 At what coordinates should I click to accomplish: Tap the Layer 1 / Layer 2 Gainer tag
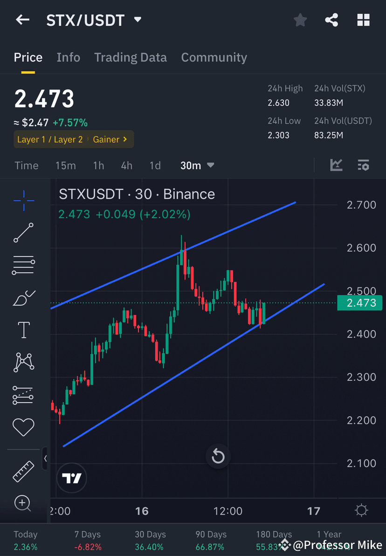pos(73,139)
